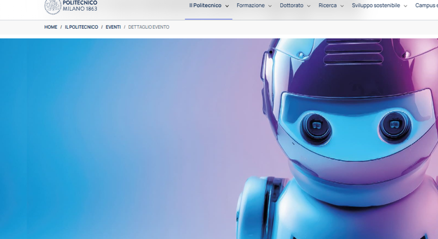Select the Dottorato navigation item
Screen dimensions: 438x239
tap(292, 6)
